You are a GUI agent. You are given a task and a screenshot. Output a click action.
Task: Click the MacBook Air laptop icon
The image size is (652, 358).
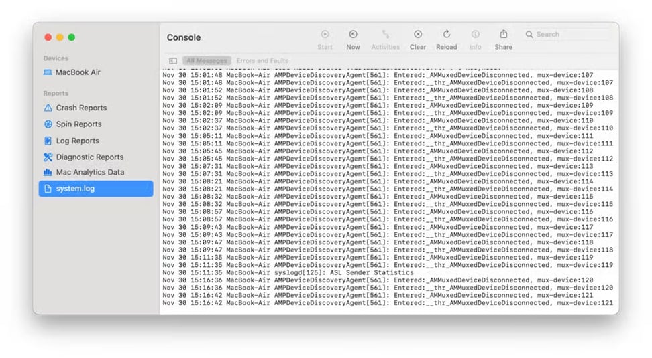(x=48, y=72)
